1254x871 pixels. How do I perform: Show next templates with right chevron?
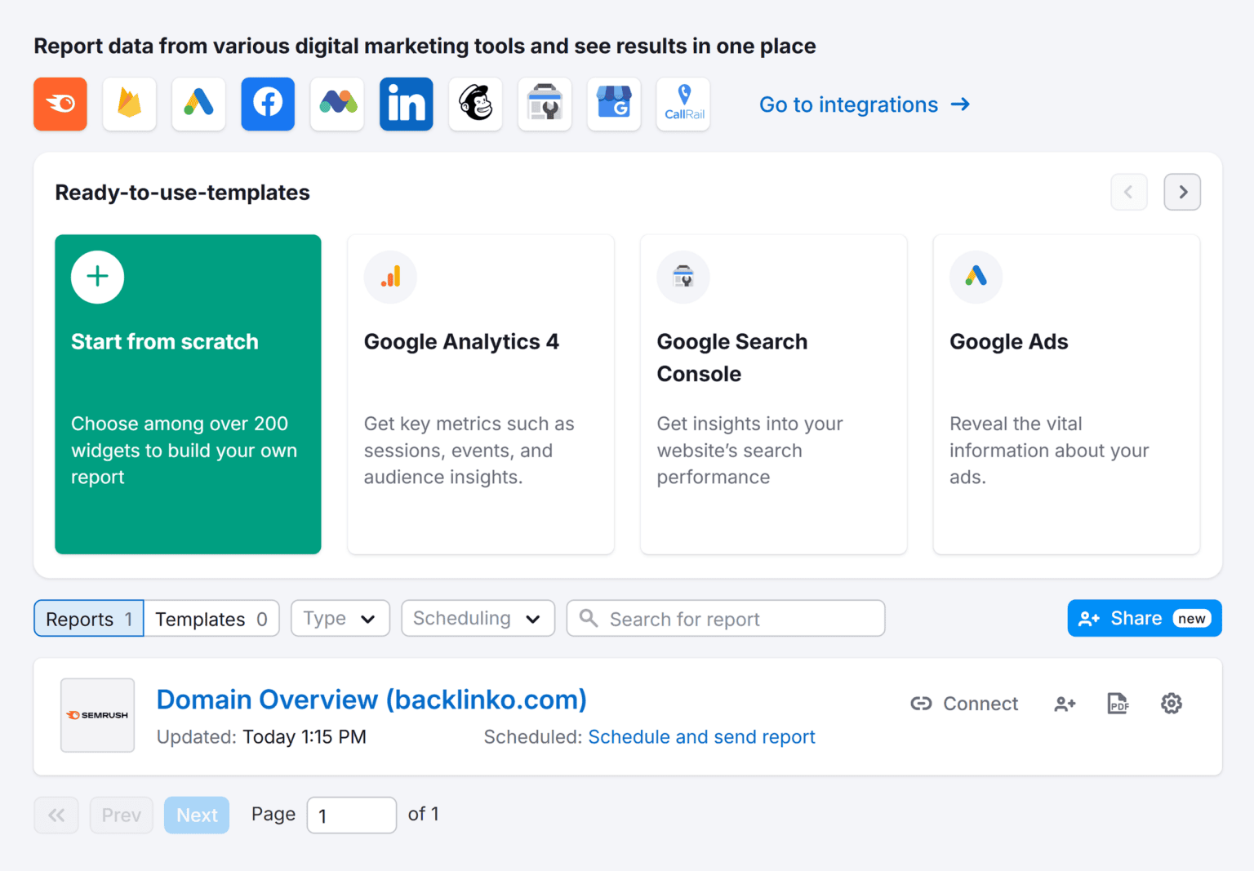[x=1182, y=193]
